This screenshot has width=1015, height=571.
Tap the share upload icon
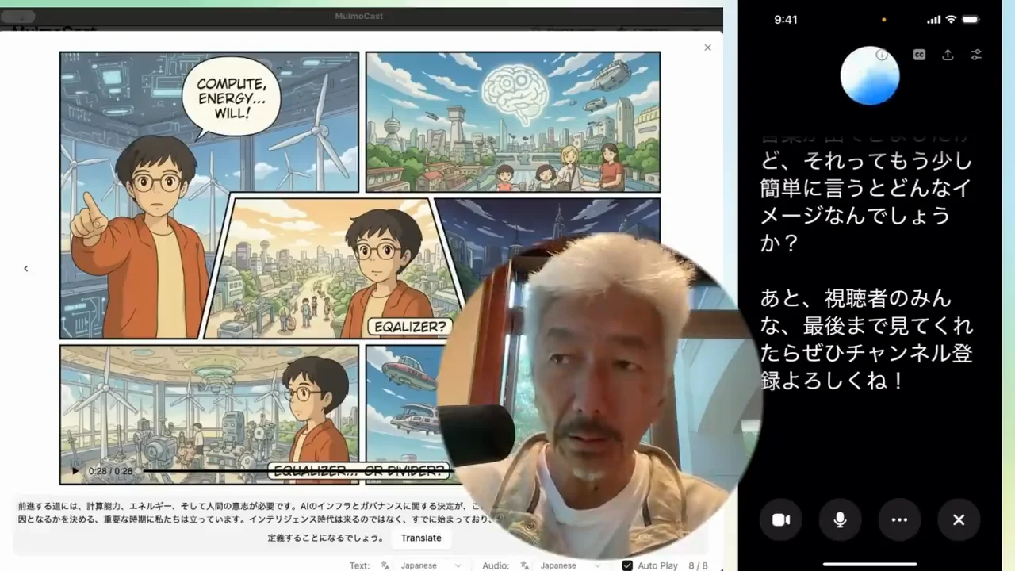point(948,55)
